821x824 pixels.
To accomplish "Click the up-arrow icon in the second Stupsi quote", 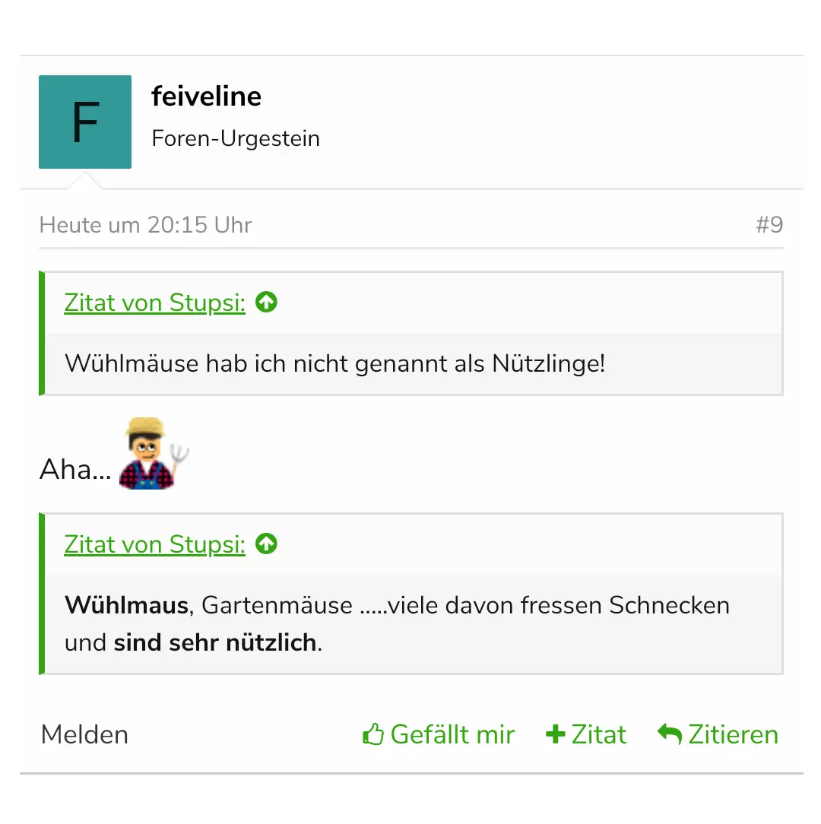I will (266, 544).
